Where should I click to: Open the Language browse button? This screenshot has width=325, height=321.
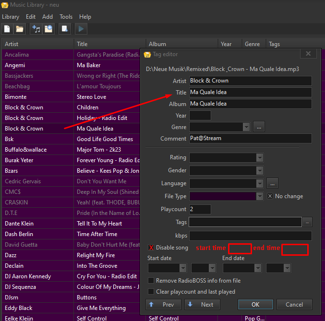[x=272, y=183]
